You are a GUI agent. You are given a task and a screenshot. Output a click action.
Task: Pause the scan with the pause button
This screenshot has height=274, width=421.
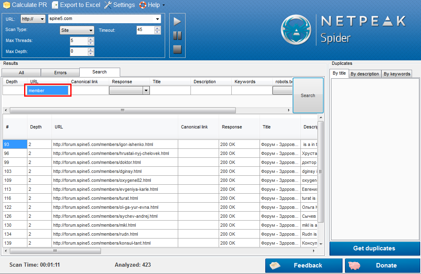[177, 35]
